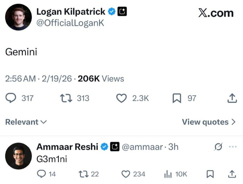Image resolution: width=243 pixels, height=184 pixels.
Task: Open Logan Kilpatrick's profile picture
Action: pyautogui.click(x=18, y=17)
